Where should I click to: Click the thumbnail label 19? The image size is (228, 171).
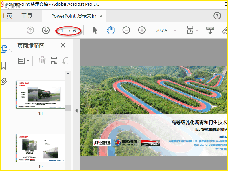[x=40, y=166]
